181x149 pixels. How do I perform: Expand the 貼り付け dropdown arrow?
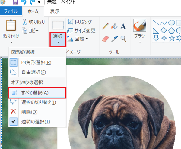tap(11, 42)
